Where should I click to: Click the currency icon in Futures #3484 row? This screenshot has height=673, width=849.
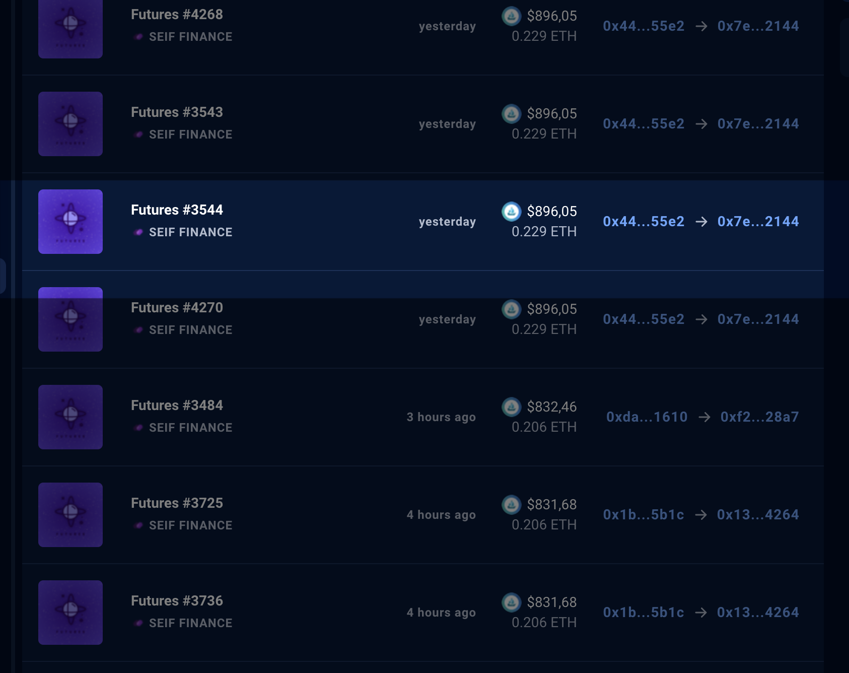(511, 407)
